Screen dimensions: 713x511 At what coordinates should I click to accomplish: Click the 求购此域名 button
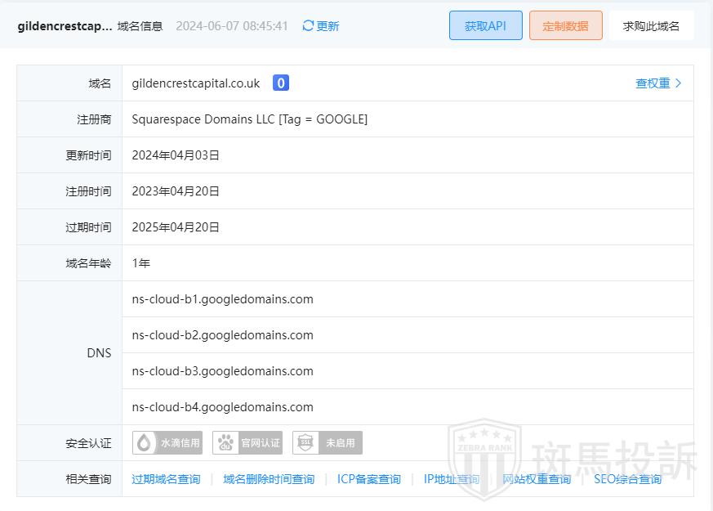(x=651, y=25)
